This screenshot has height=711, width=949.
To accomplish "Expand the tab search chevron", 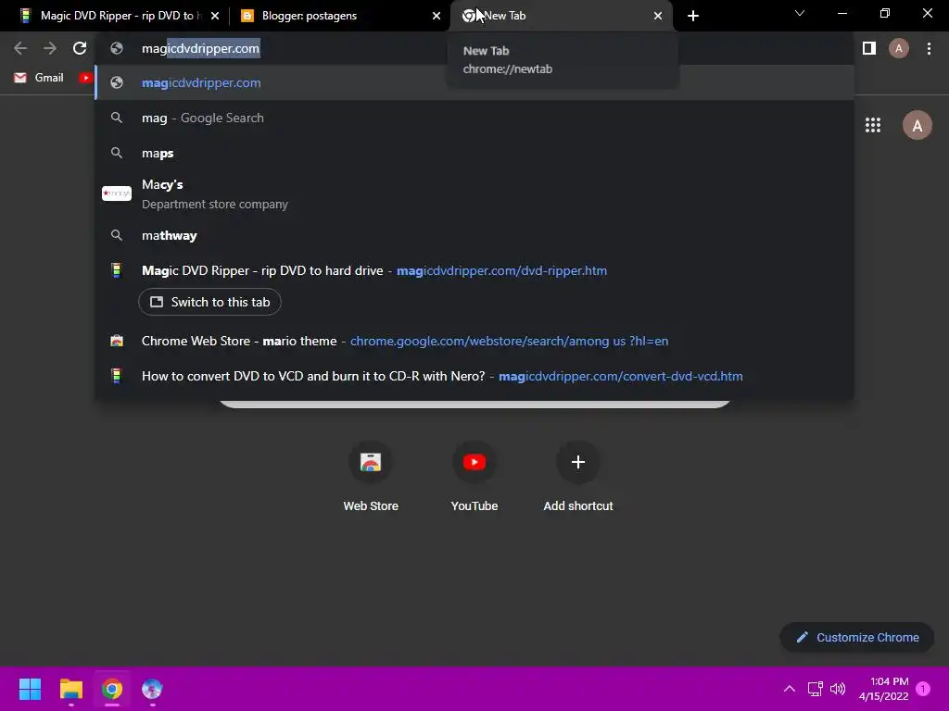I will coord(800,13).
